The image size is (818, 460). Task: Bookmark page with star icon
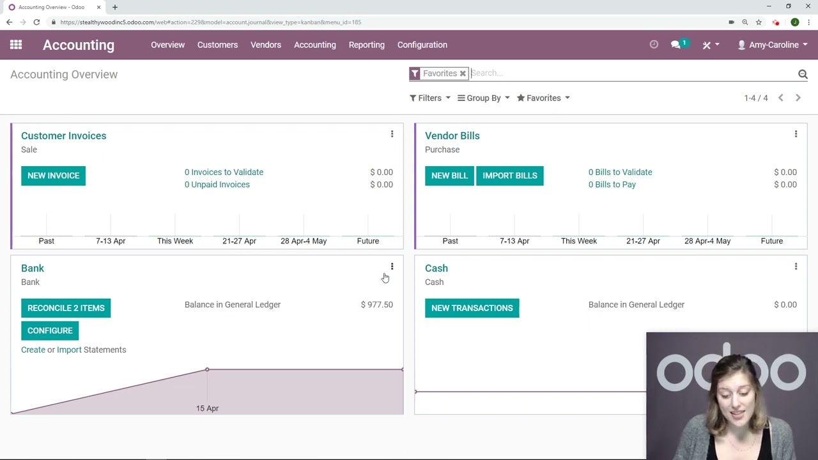pos(759,22)
